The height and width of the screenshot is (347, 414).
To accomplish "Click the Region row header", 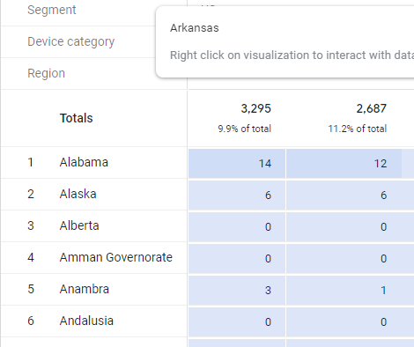I will point(46,73).
